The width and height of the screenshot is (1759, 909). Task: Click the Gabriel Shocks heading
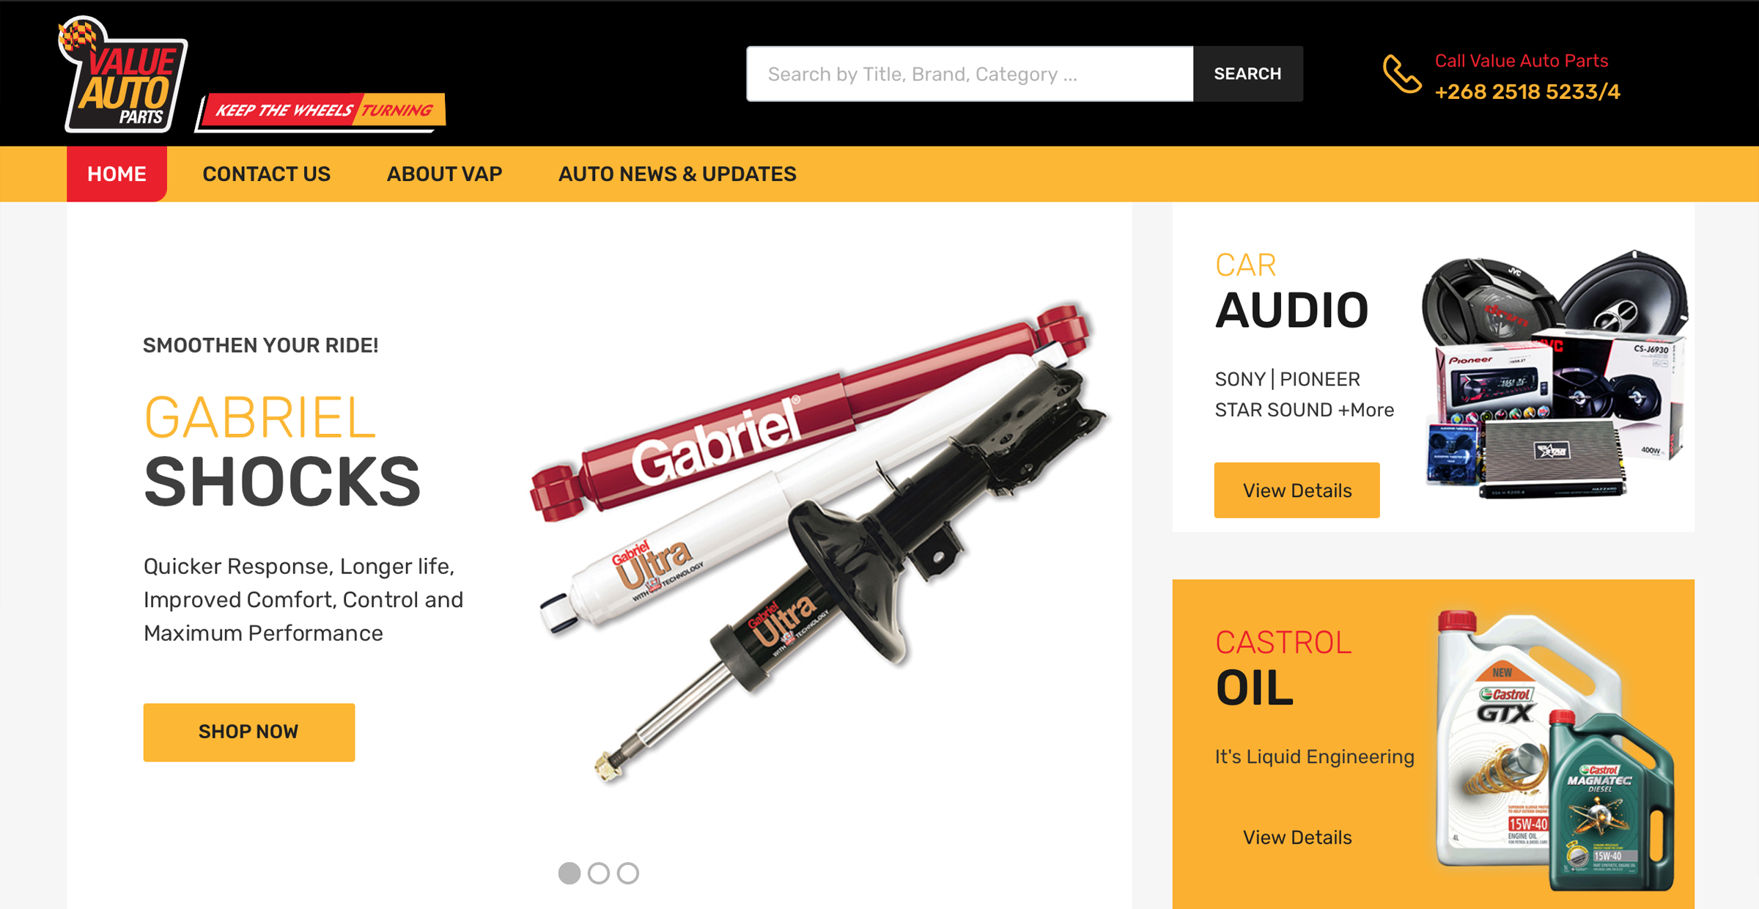(282, 449)
